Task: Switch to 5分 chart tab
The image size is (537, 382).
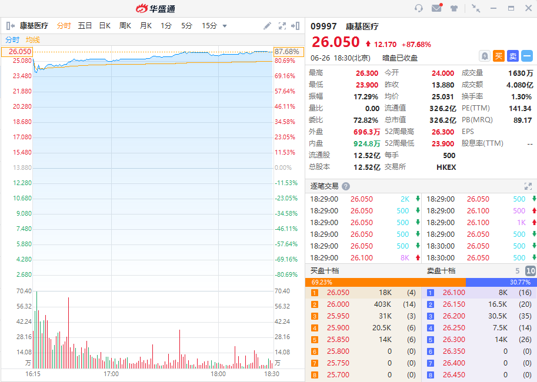Action: (x=186, y=26)
